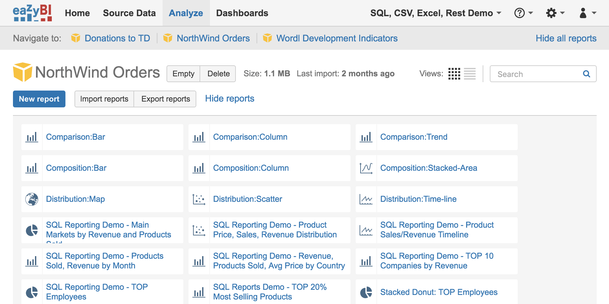Open the Composition:Column report

[251, 168]
